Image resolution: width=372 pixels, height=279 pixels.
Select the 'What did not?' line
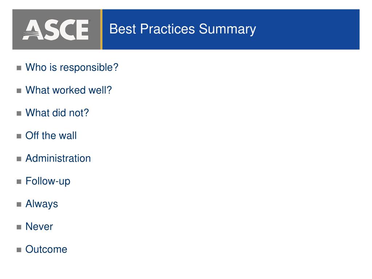pos(57,113)
